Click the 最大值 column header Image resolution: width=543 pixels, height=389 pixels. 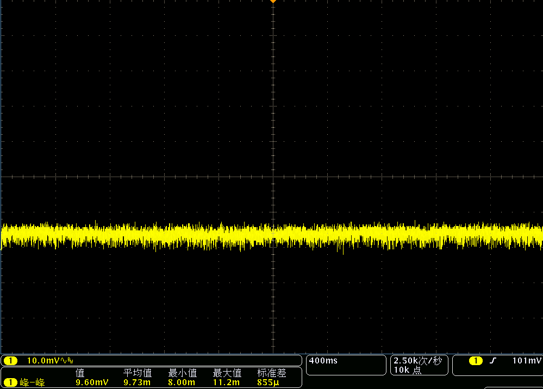point(227,373)
